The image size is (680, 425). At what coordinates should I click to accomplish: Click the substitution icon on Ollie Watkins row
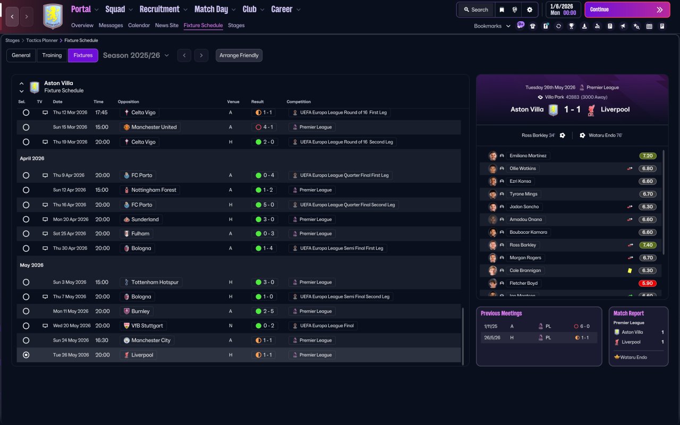click(x=630, y=168)
